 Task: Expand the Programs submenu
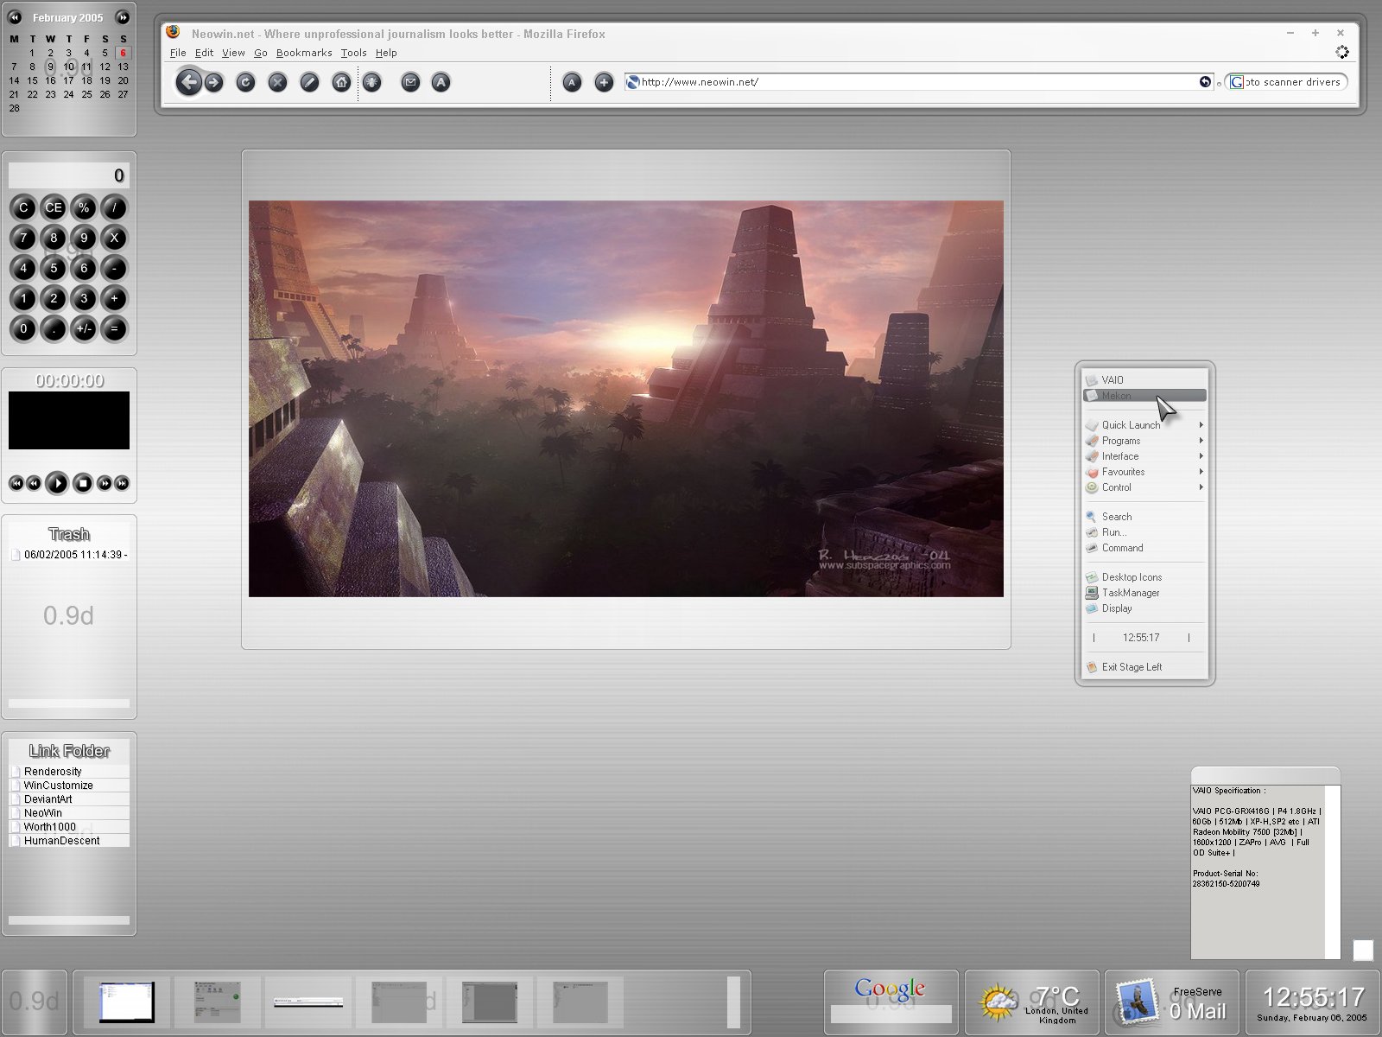click(1144, 441)
